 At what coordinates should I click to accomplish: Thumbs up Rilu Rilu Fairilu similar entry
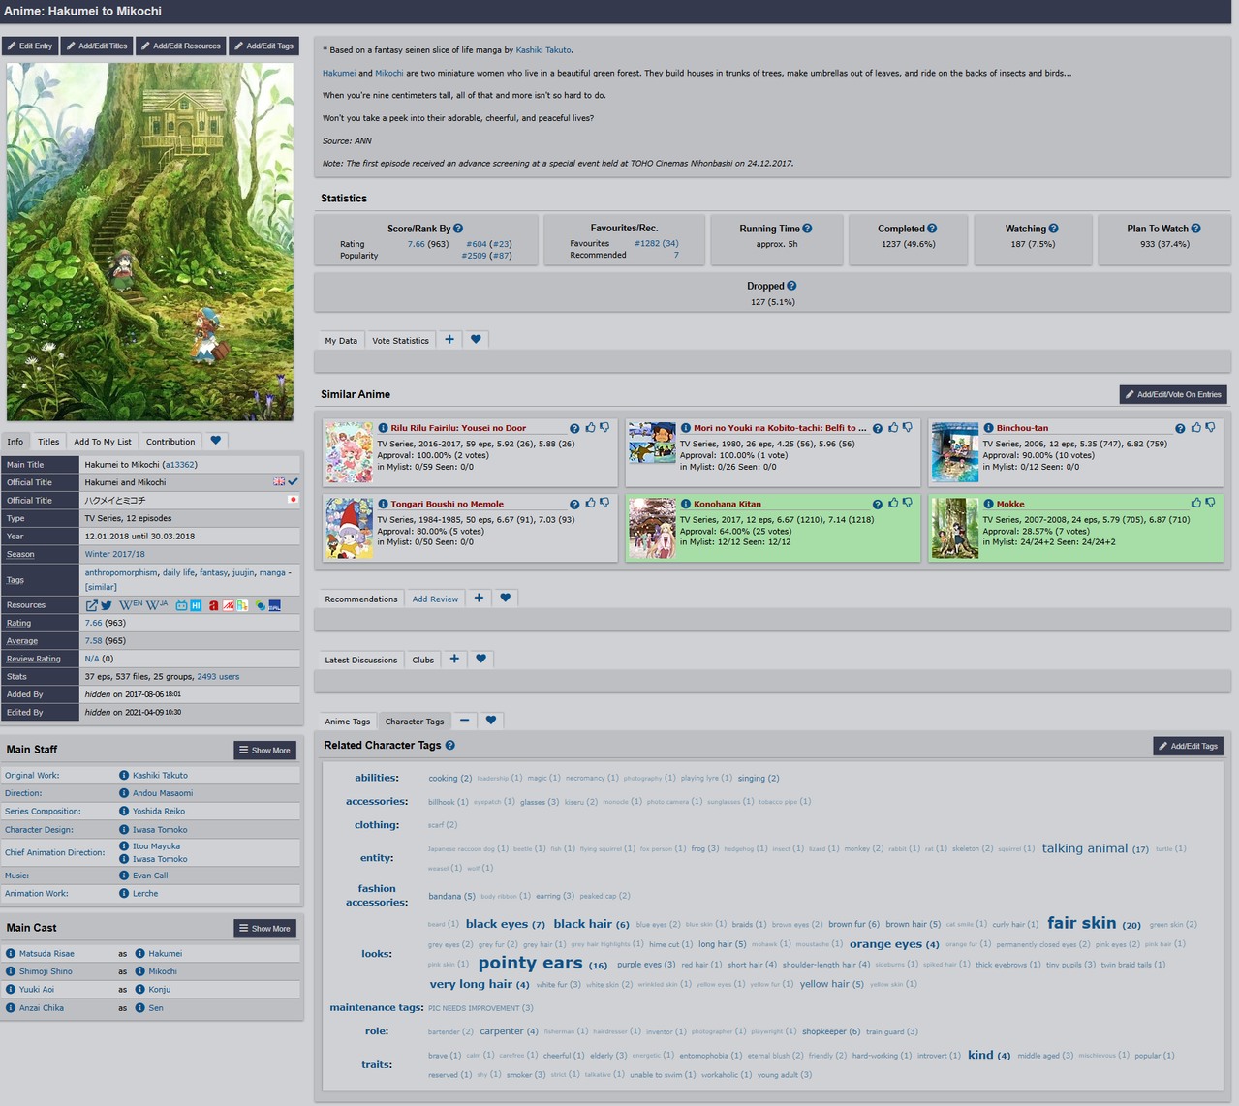click(x=591, y=427)
